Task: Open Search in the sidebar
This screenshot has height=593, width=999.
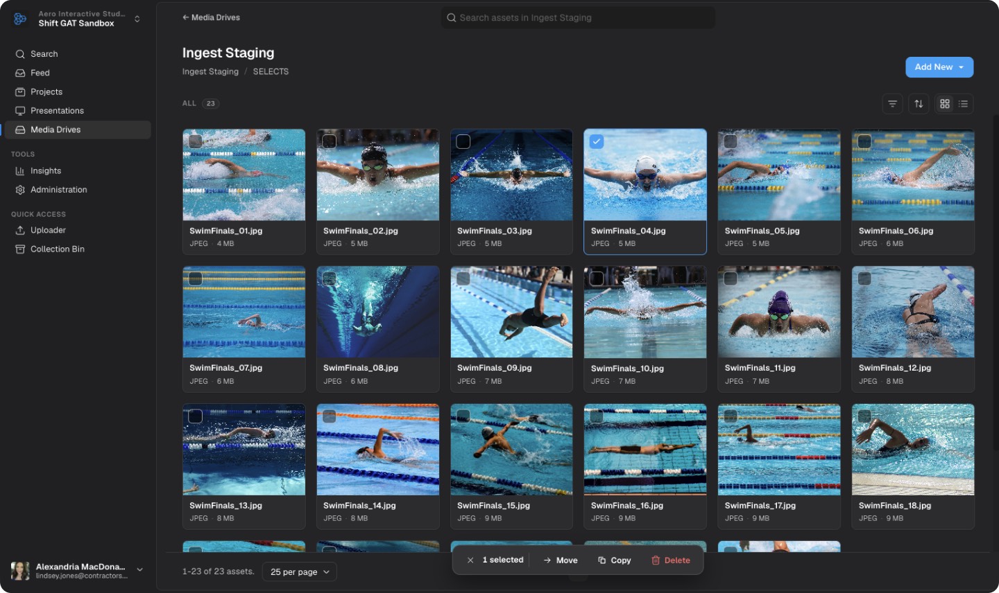Action: [78, 54]
